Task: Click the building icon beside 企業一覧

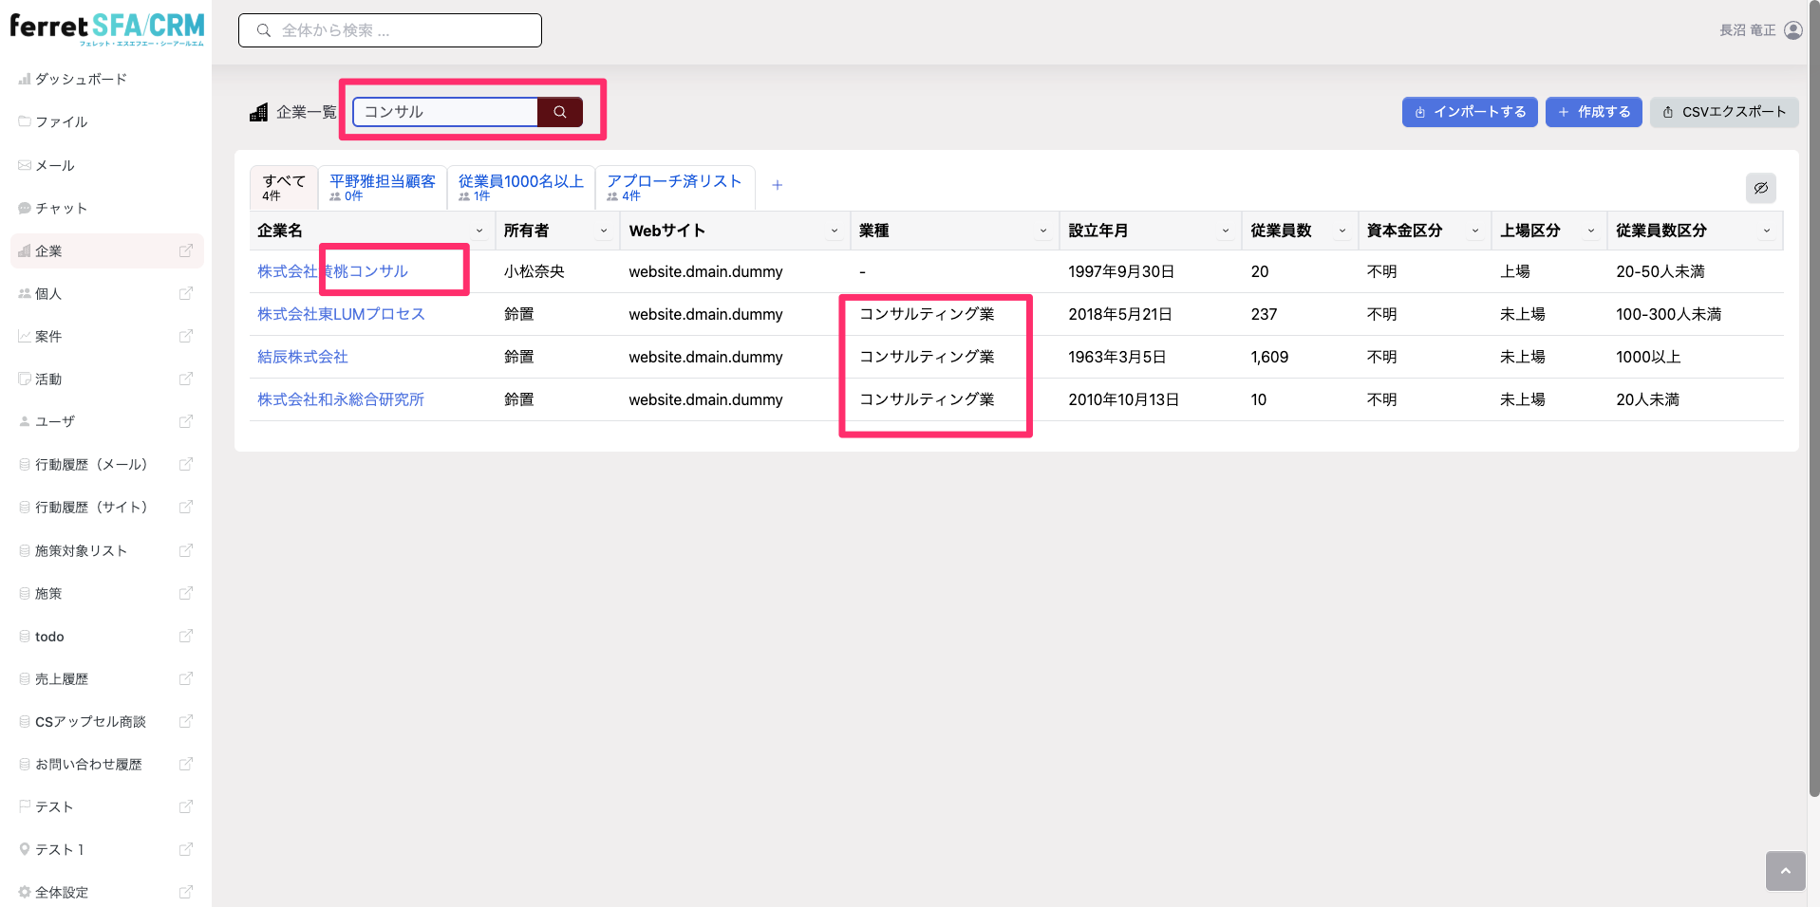Action: tap(258, 112)
